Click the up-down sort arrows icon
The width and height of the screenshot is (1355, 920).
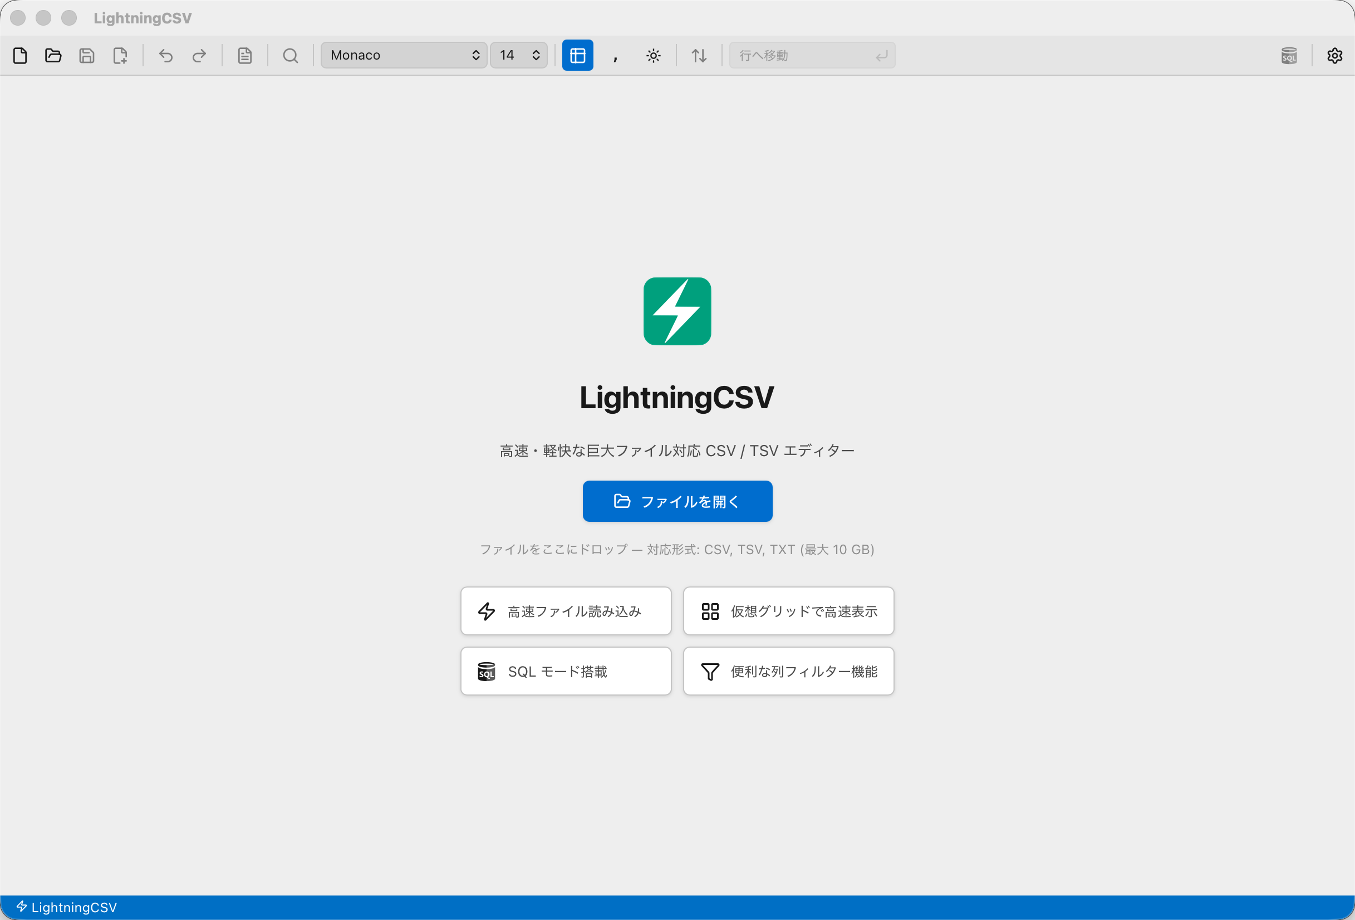click(x=699, y=56)
